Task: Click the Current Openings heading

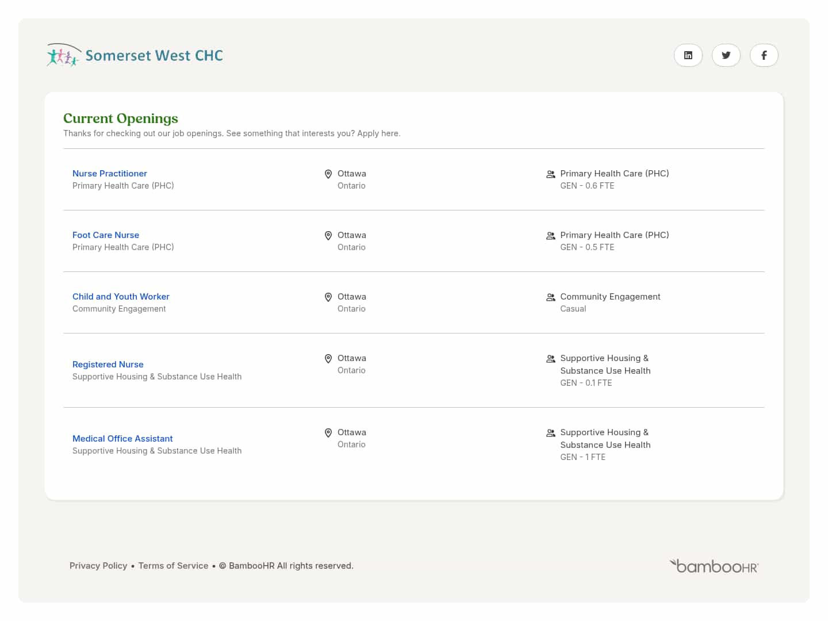Action: [x=121, y=118]
